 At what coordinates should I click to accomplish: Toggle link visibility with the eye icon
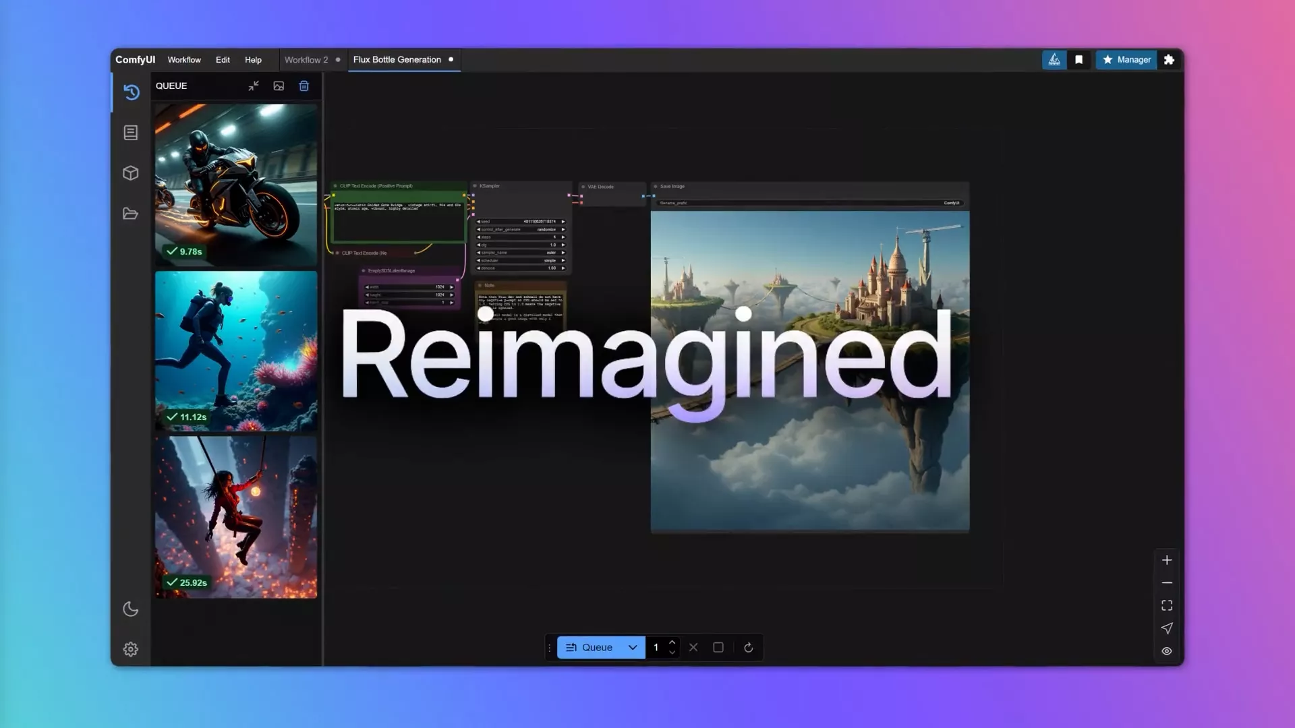point(1167,651)
